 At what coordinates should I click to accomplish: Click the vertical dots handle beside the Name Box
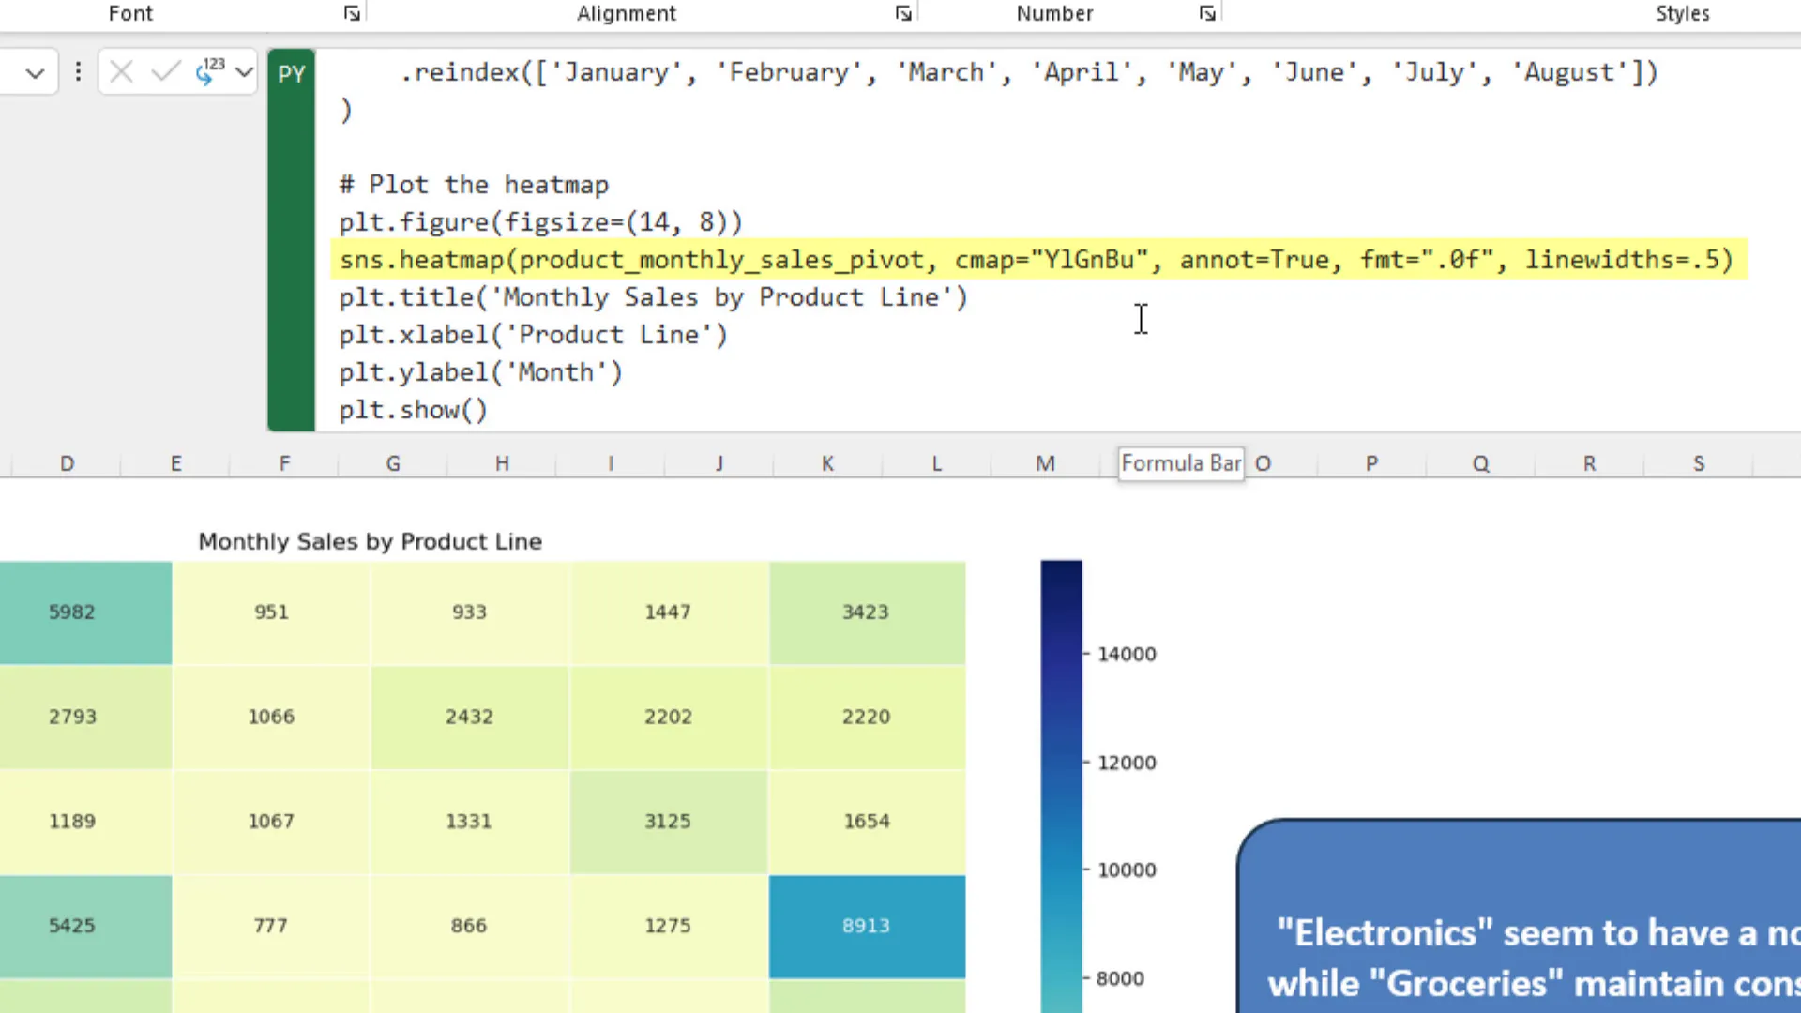(78, 72)
